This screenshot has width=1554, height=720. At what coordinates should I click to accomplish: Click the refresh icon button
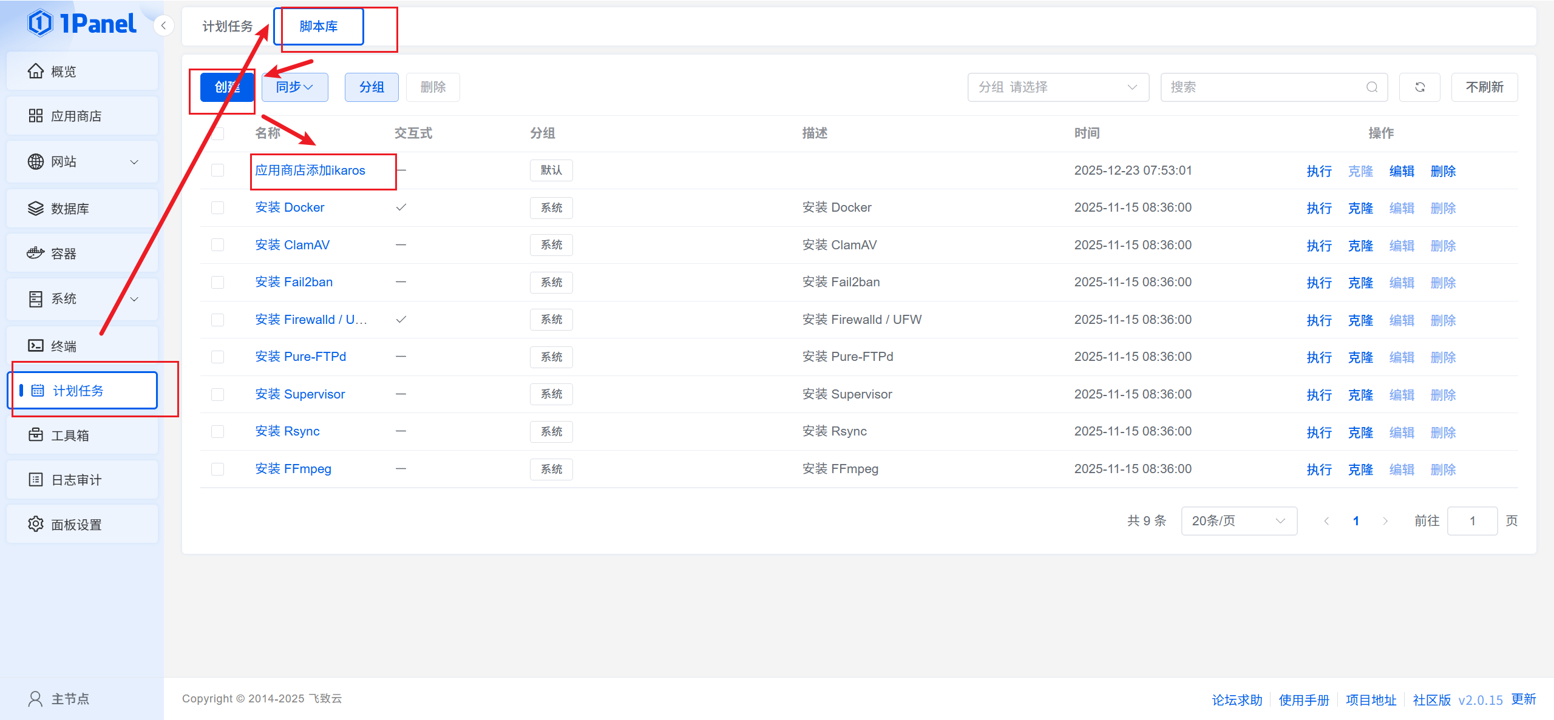coord(1419,87)
